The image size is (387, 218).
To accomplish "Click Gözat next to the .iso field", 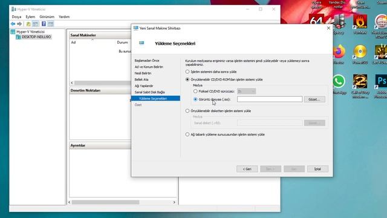I will click(314, 99).
